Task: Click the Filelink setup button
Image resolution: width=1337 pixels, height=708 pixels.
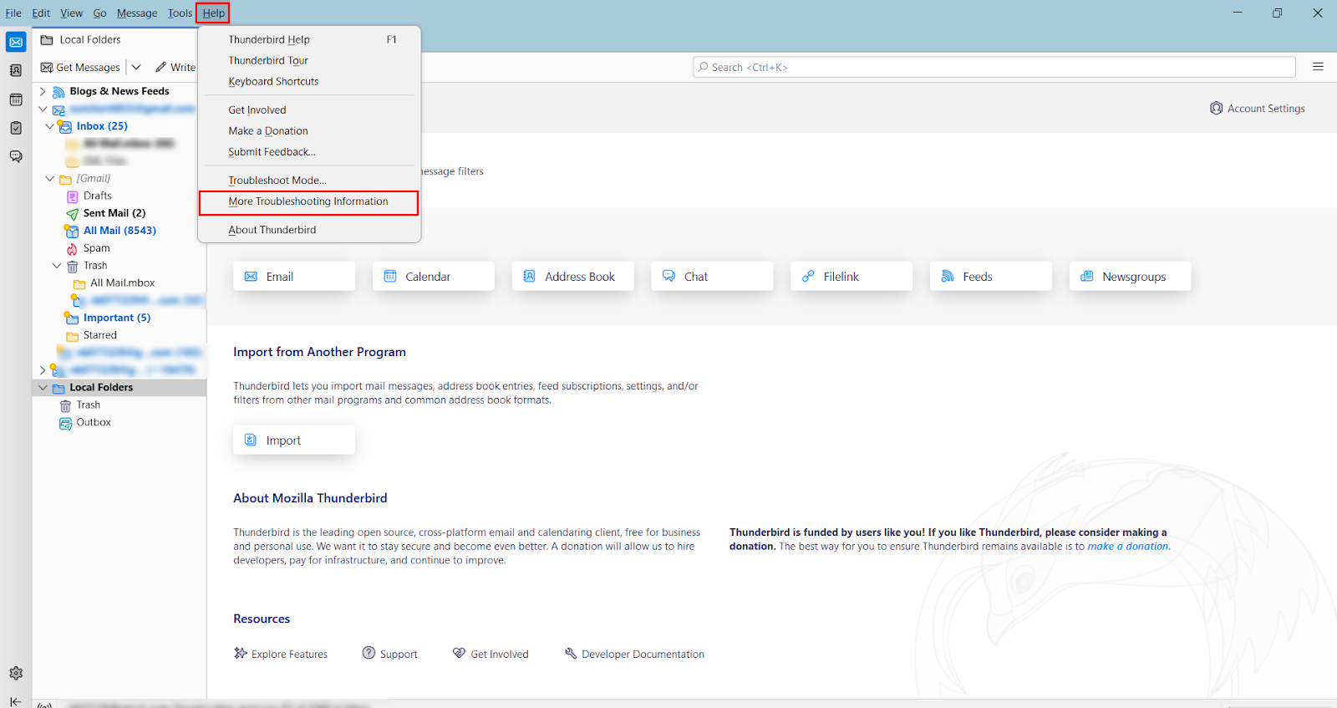Action: [x=852, y=277]
